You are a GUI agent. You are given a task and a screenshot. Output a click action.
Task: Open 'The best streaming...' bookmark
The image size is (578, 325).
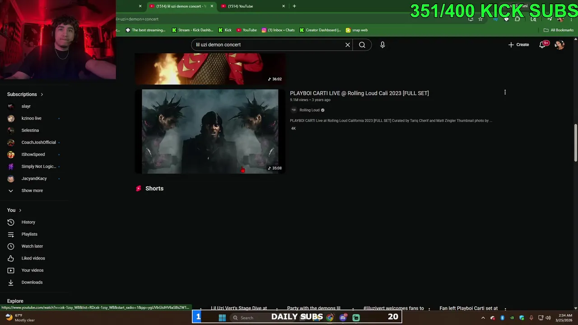145,30
